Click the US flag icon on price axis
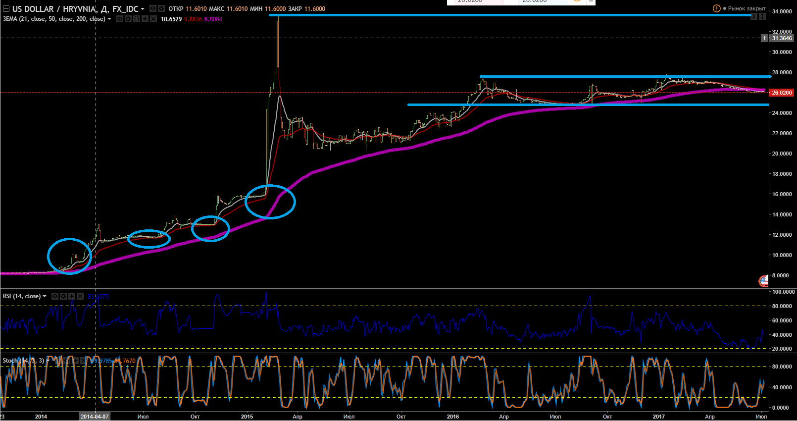 pyautogui.click(x=764, y=281)
